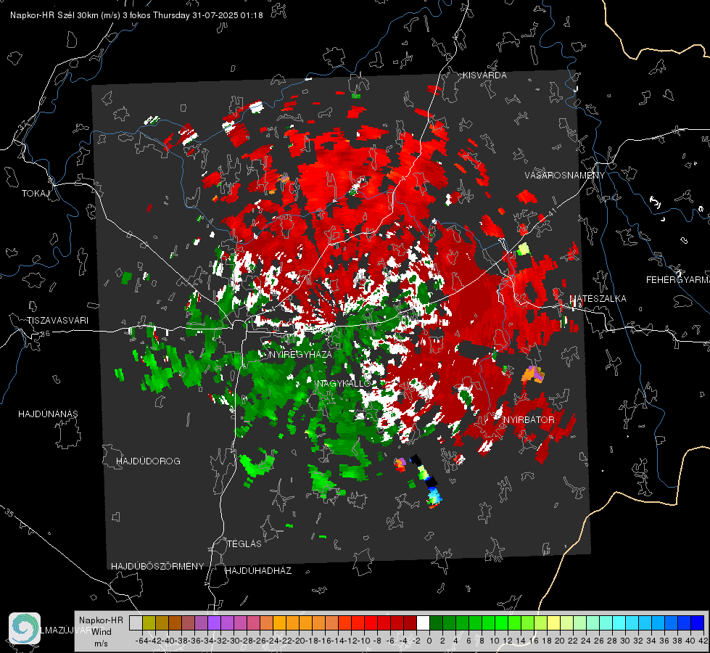710x653 pixels.
Task: Pick the light gray first legend swatch
Action: click(136, 623)
